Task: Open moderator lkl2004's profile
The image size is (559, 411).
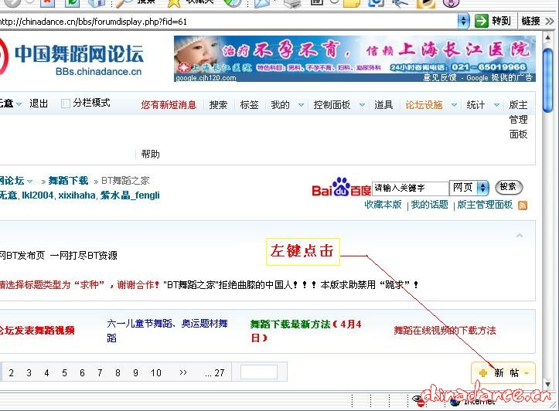Action: pos(37,195)
